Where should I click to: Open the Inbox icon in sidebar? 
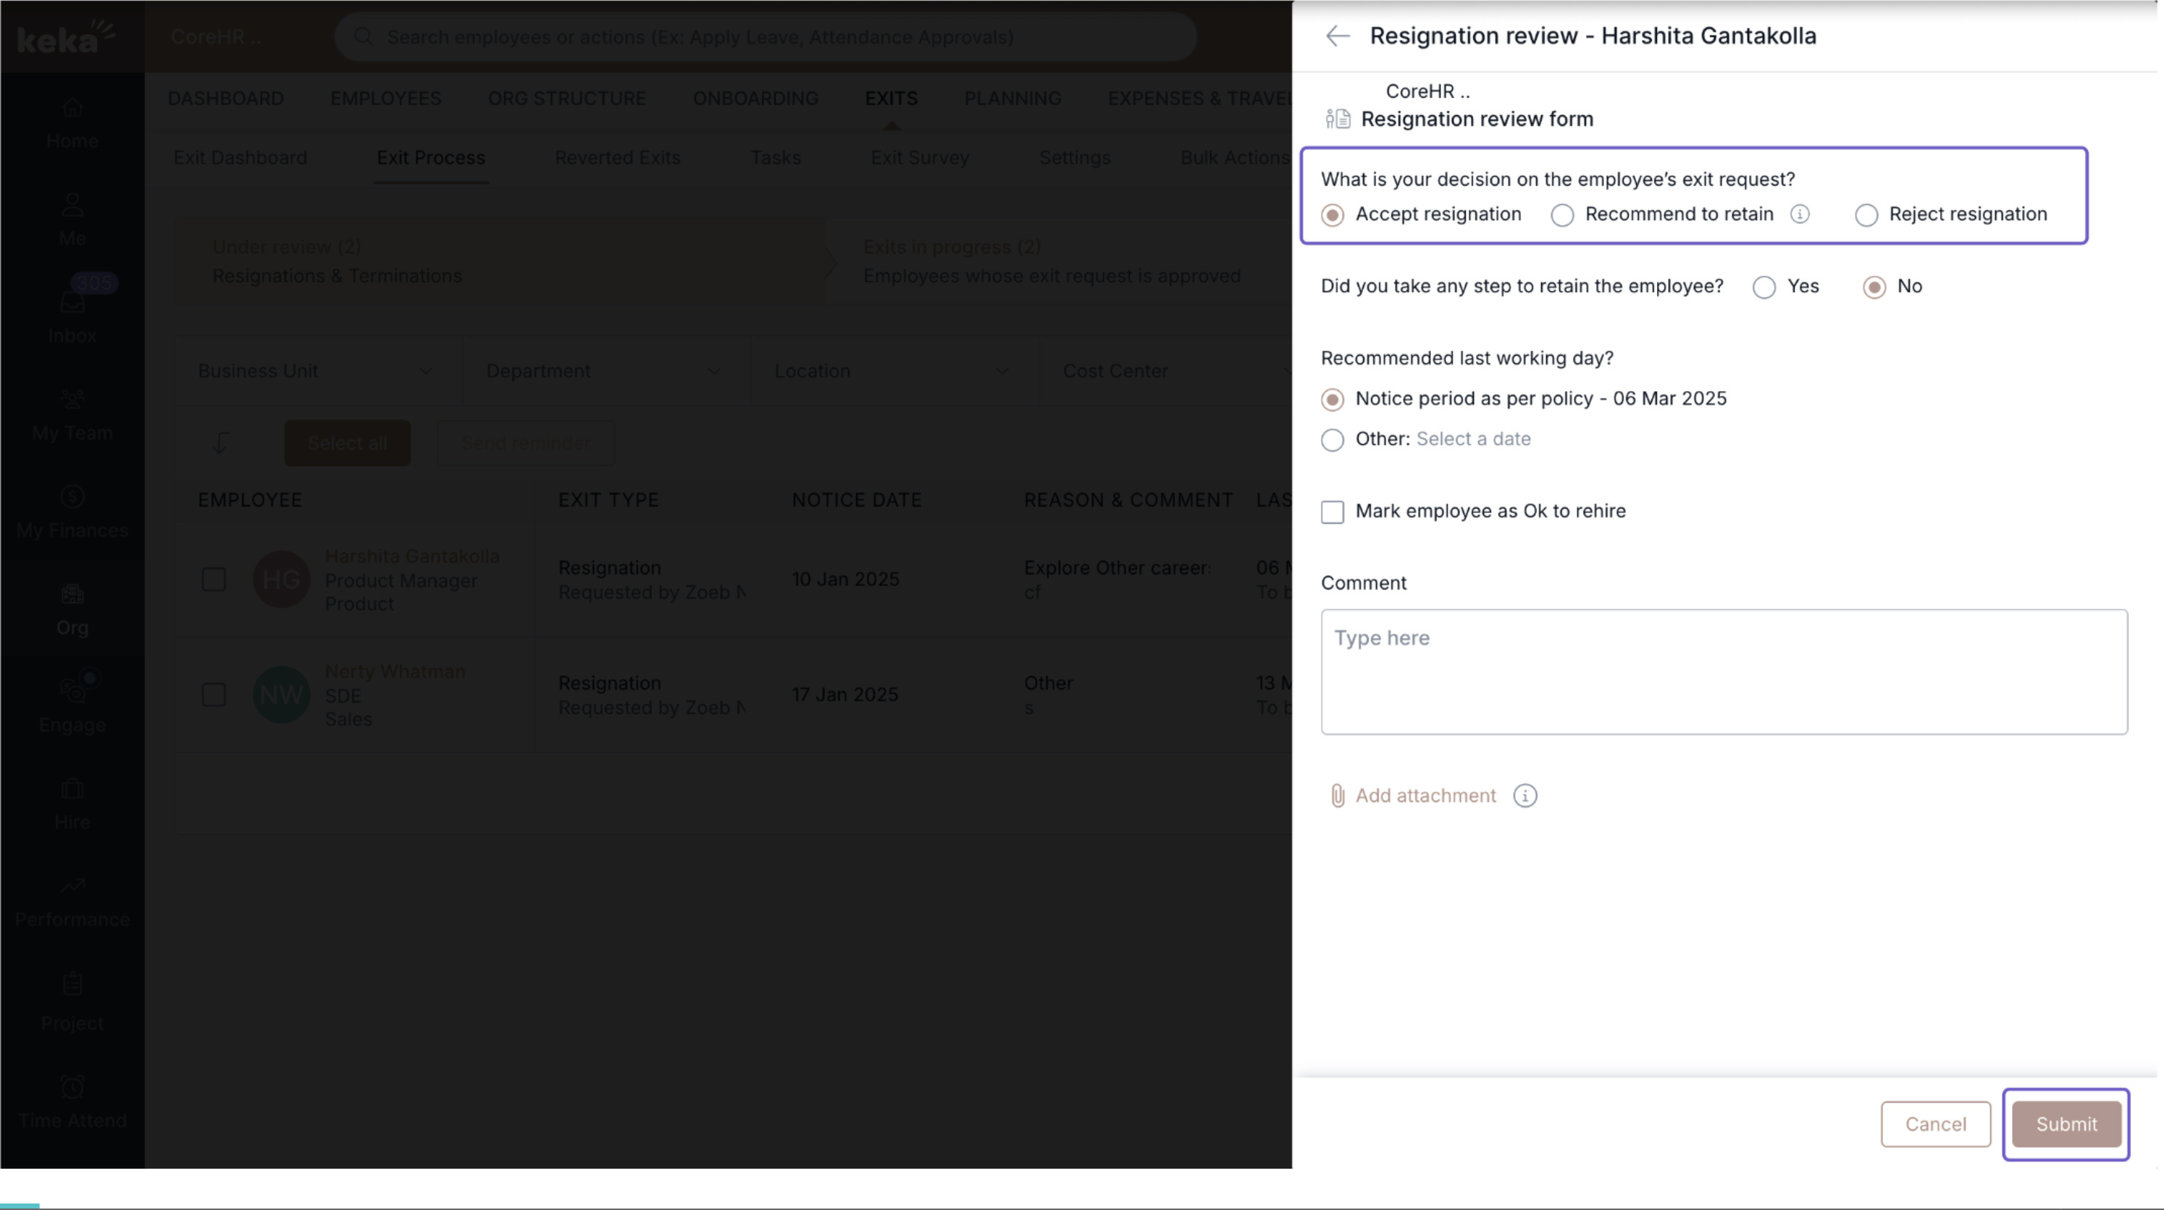[x=72, y=303]
